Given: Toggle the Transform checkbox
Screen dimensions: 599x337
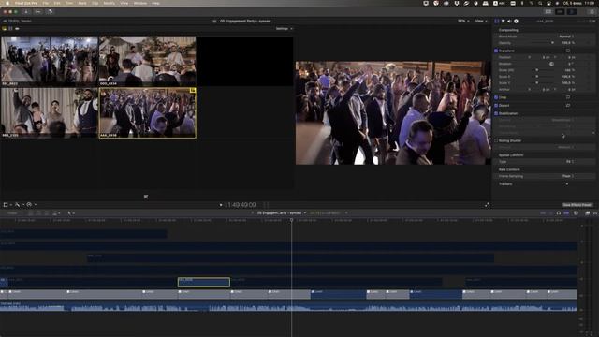Looking at the screenshot, I should pos(496,51).
